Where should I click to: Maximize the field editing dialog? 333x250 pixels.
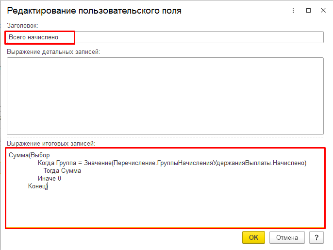point(308,10)
